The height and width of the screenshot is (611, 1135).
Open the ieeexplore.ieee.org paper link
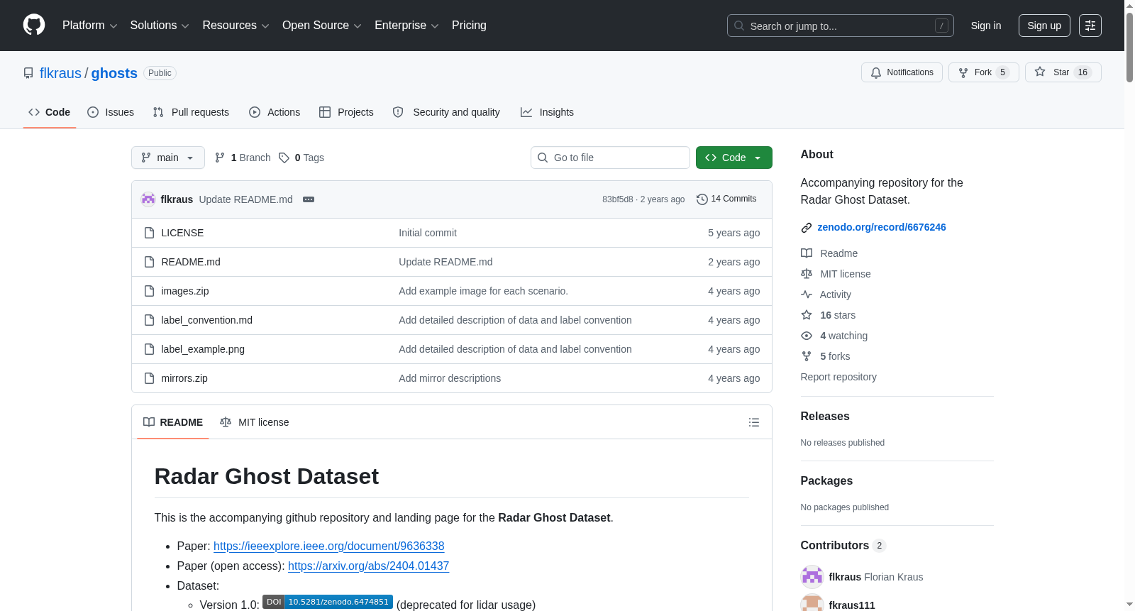tap(329, 546)
